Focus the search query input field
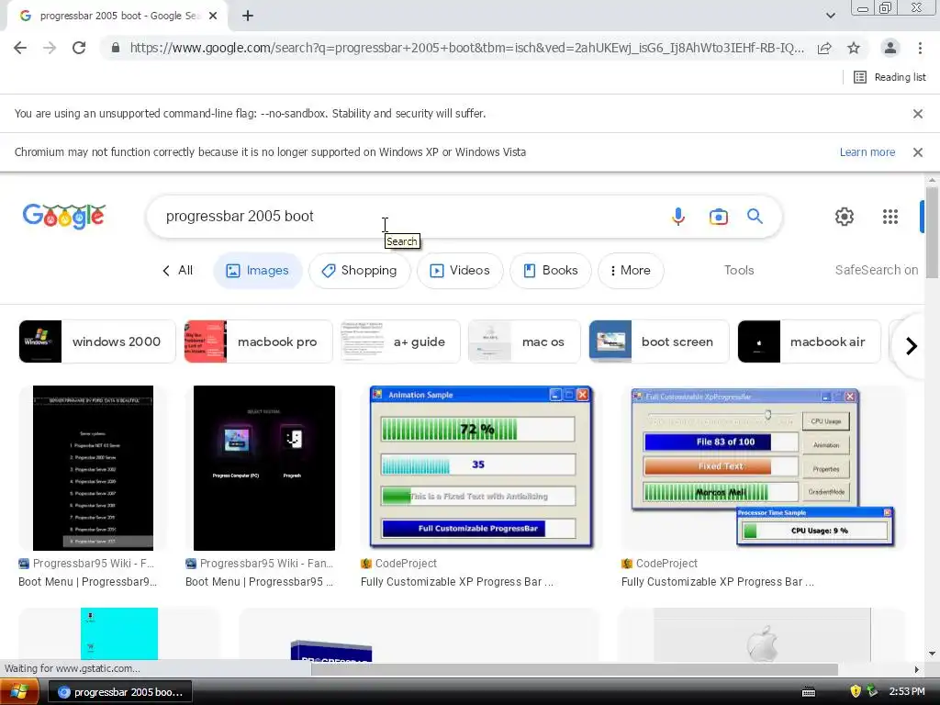 (x=408, y=217)
